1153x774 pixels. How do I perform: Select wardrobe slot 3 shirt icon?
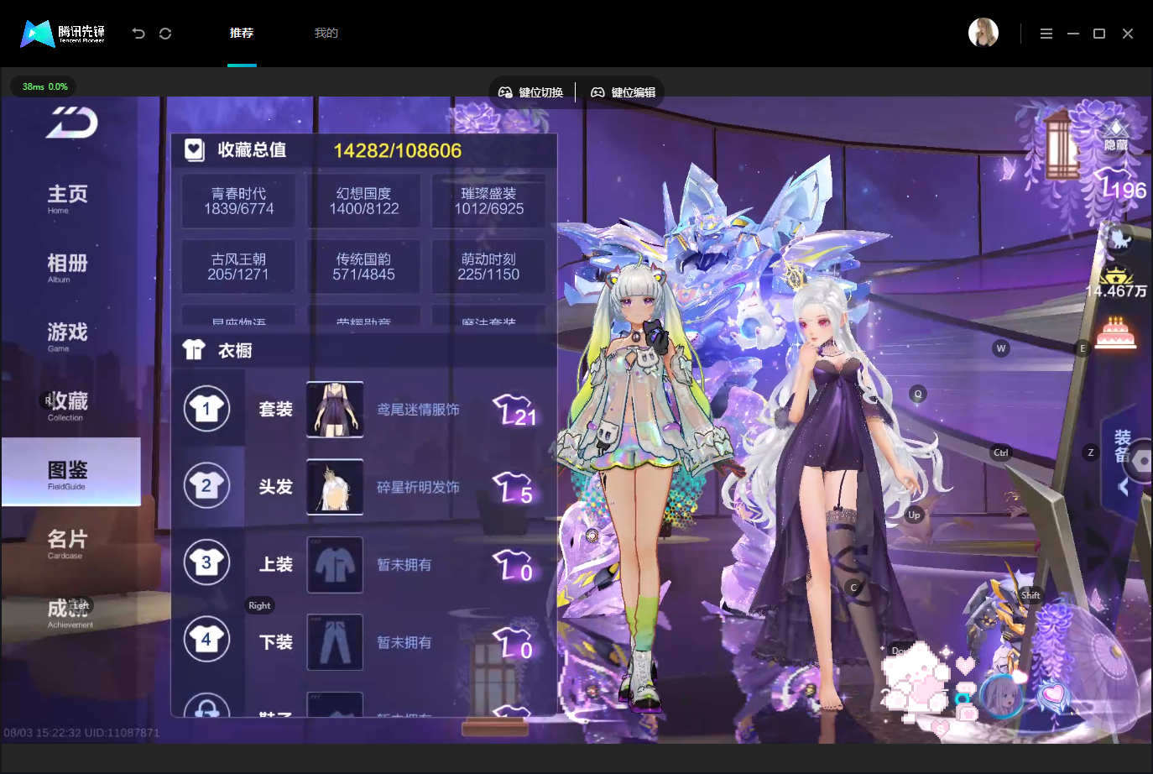(206, 562)
